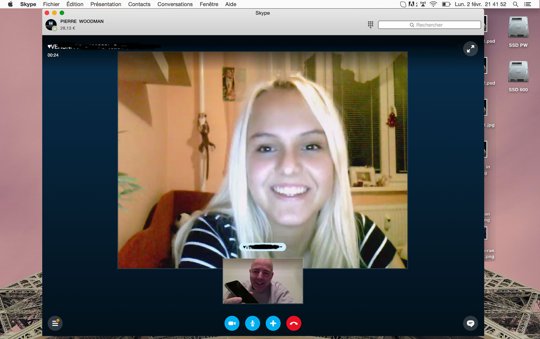The image size is (540, 339).
Task: Click the self-view video thumbnail
Action: coord(262,281)
